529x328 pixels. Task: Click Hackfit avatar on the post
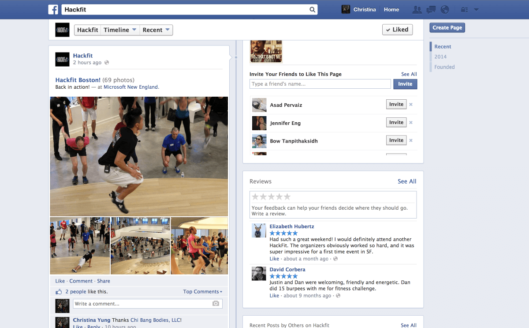click(62, 59)
